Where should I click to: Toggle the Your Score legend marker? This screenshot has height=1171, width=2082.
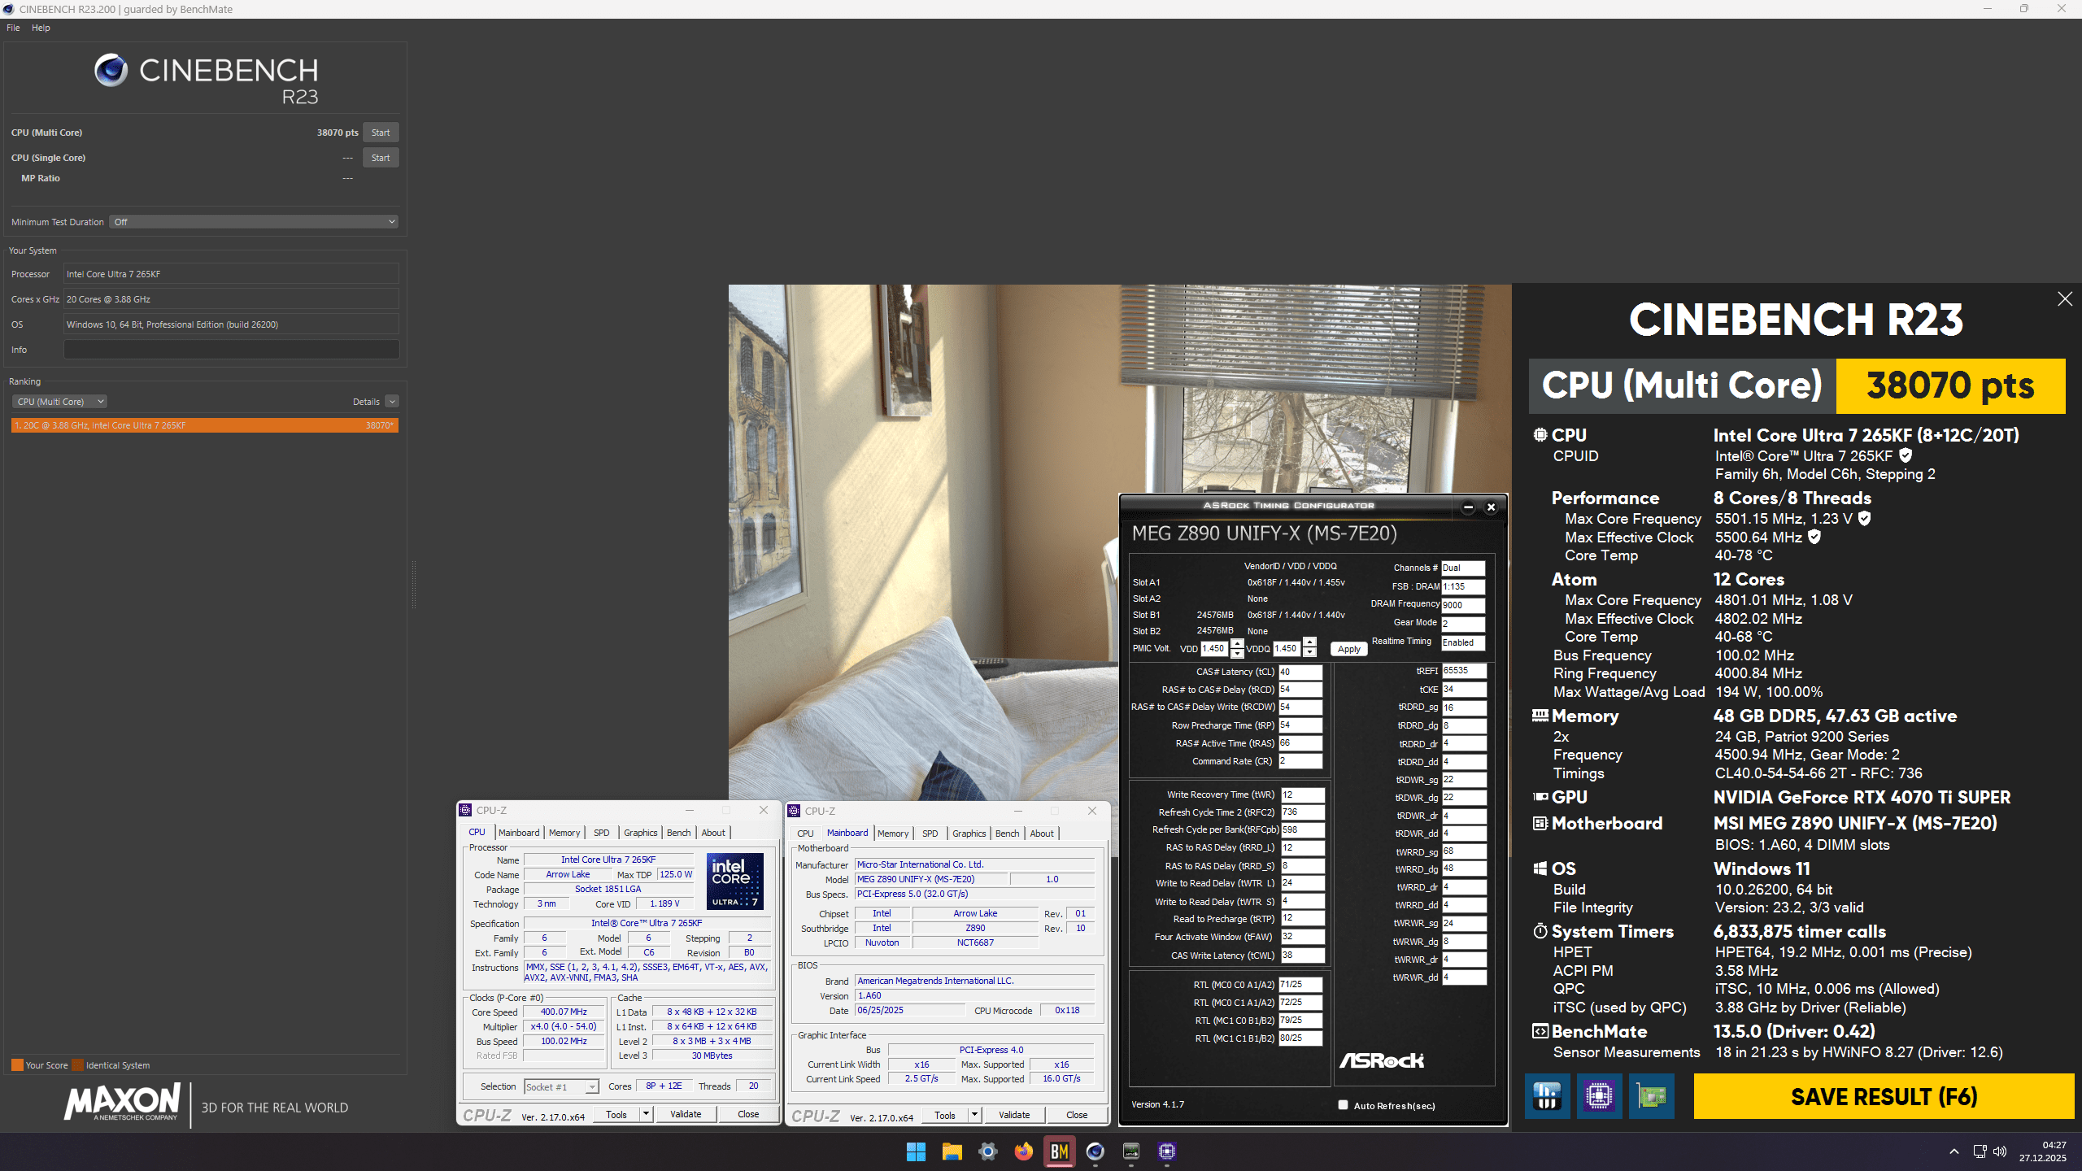(x=17, y=1064)
